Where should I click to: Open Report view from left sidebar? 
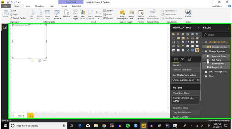point(5,28)
